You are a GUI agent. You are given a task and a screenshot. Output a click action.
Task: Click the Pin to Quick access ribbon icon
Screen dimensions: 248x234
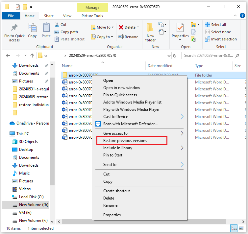coord(14,28)
